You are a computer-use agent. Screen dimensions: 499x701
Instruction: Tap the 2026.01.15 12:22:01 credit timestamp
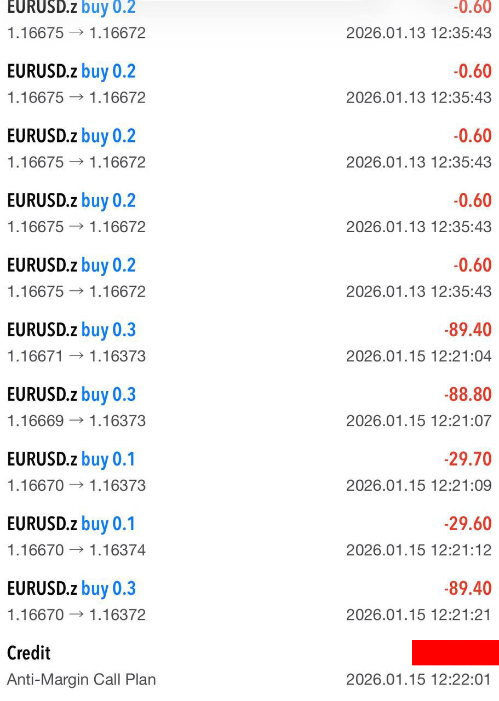(418, 679)
